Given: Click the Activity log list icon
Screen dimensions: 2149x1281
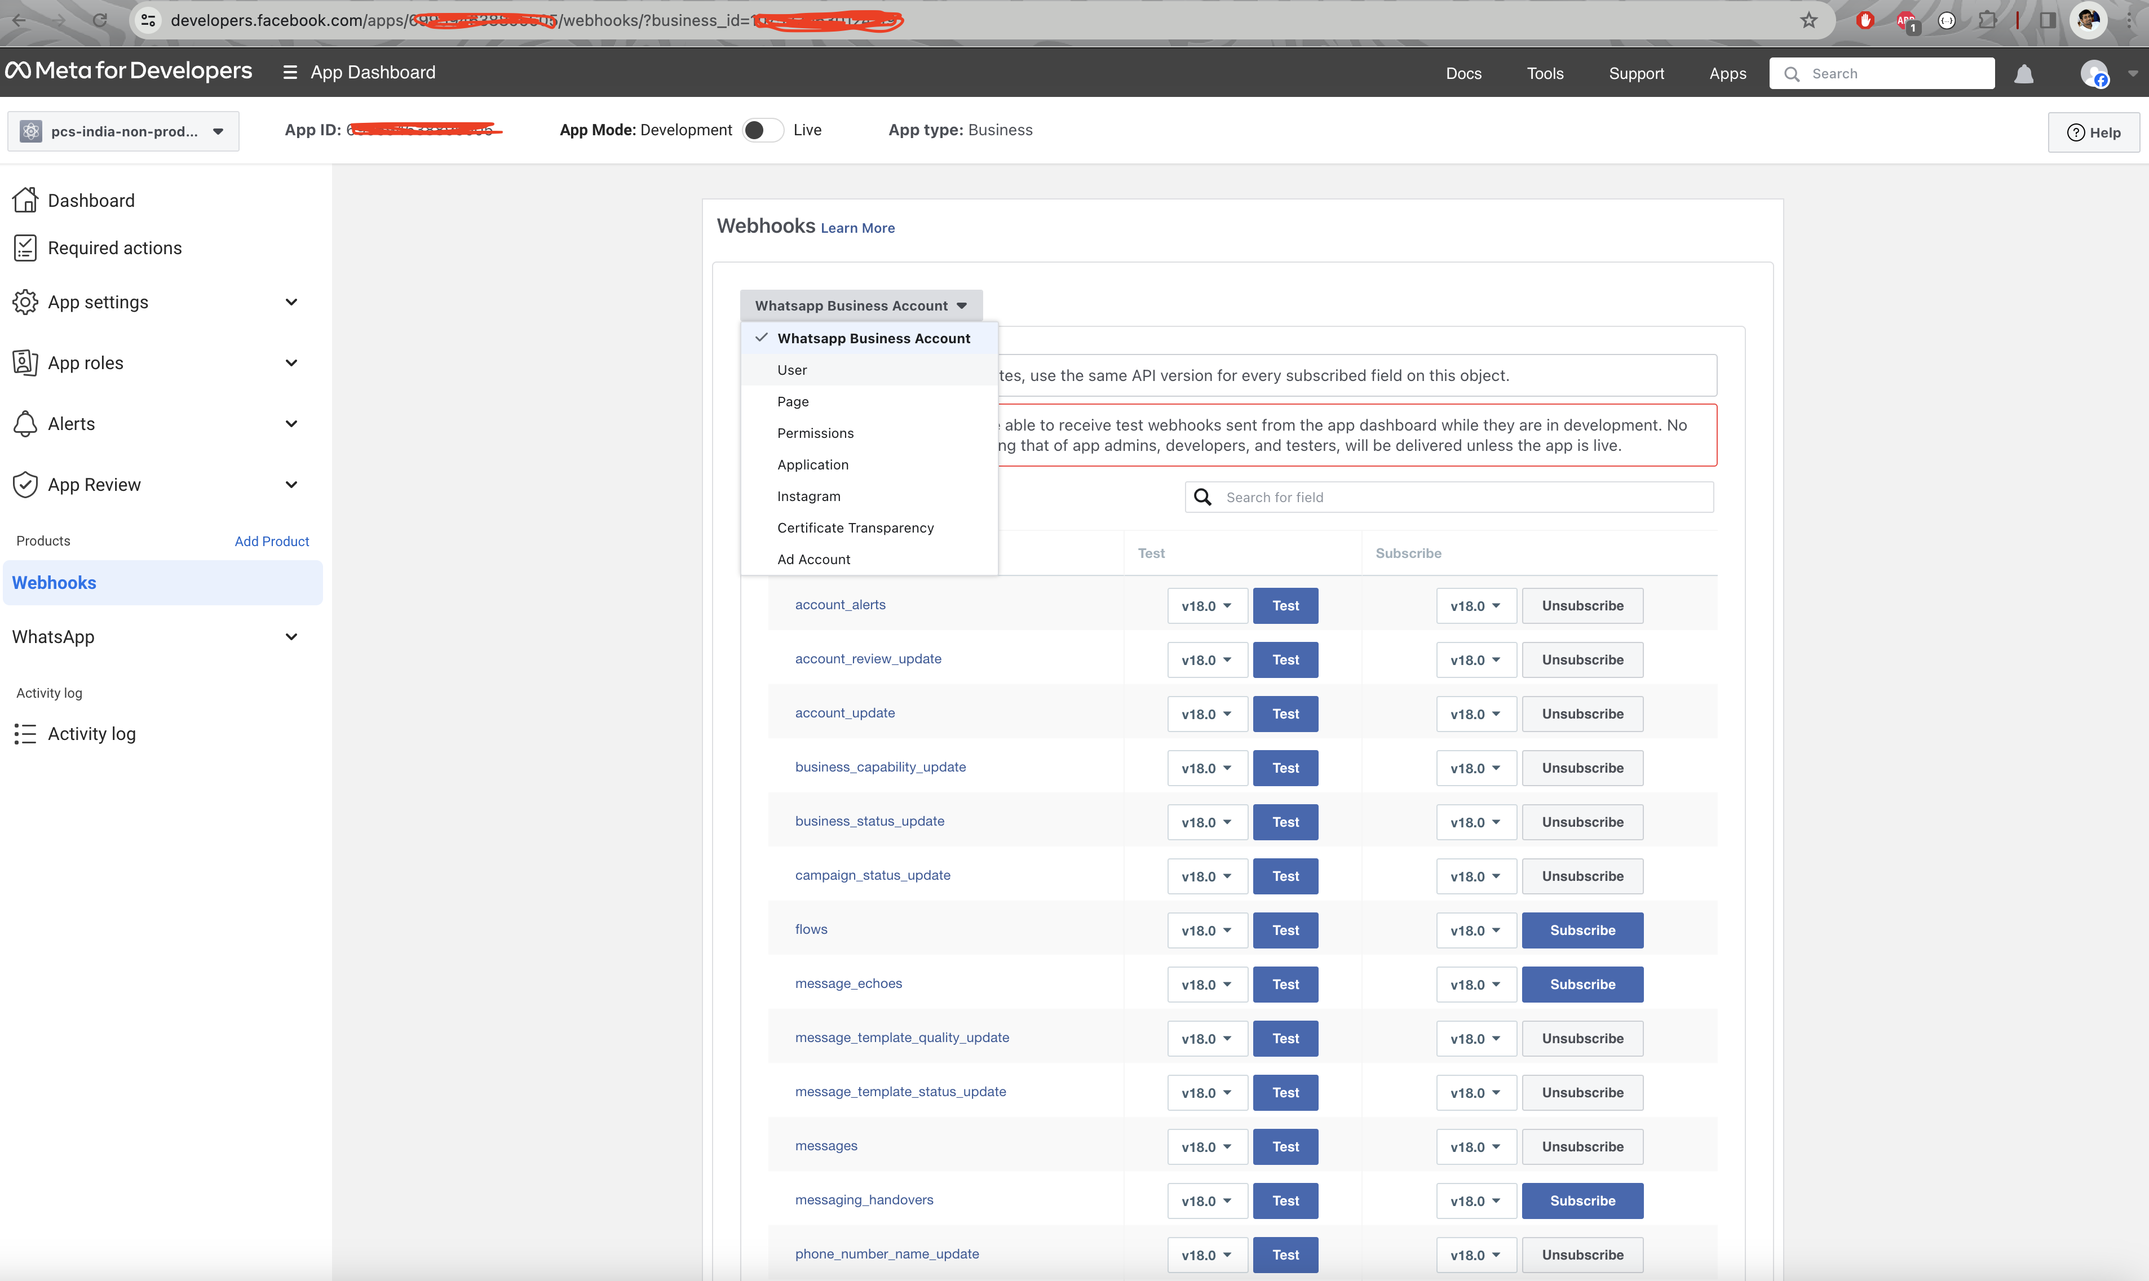Looking at the screenshot, I should 25,734.
